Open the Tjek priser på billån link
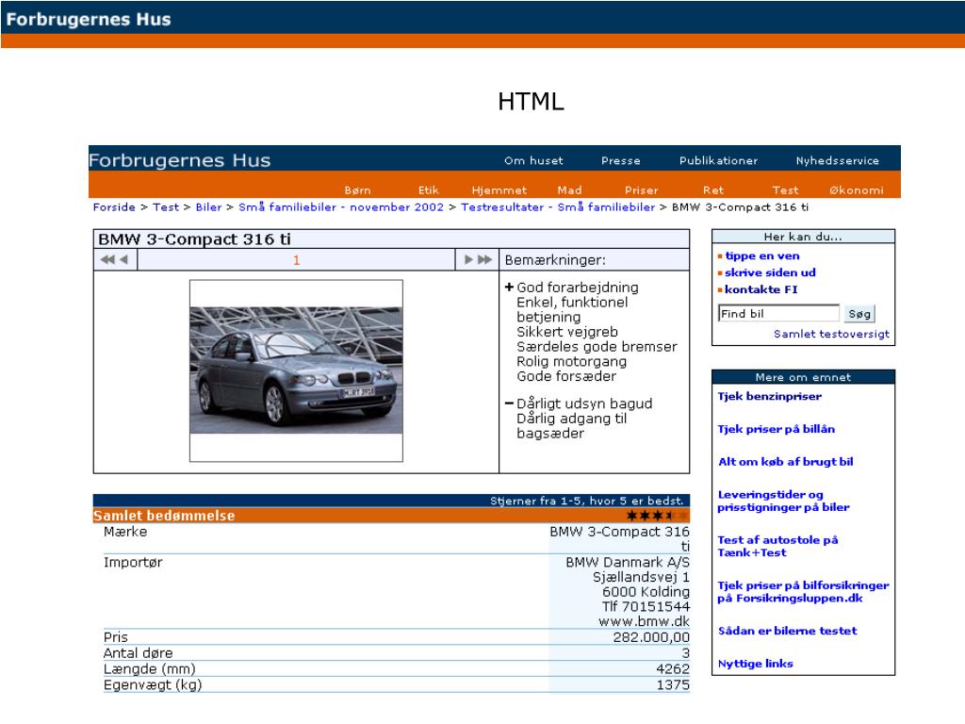 point(777,429)
